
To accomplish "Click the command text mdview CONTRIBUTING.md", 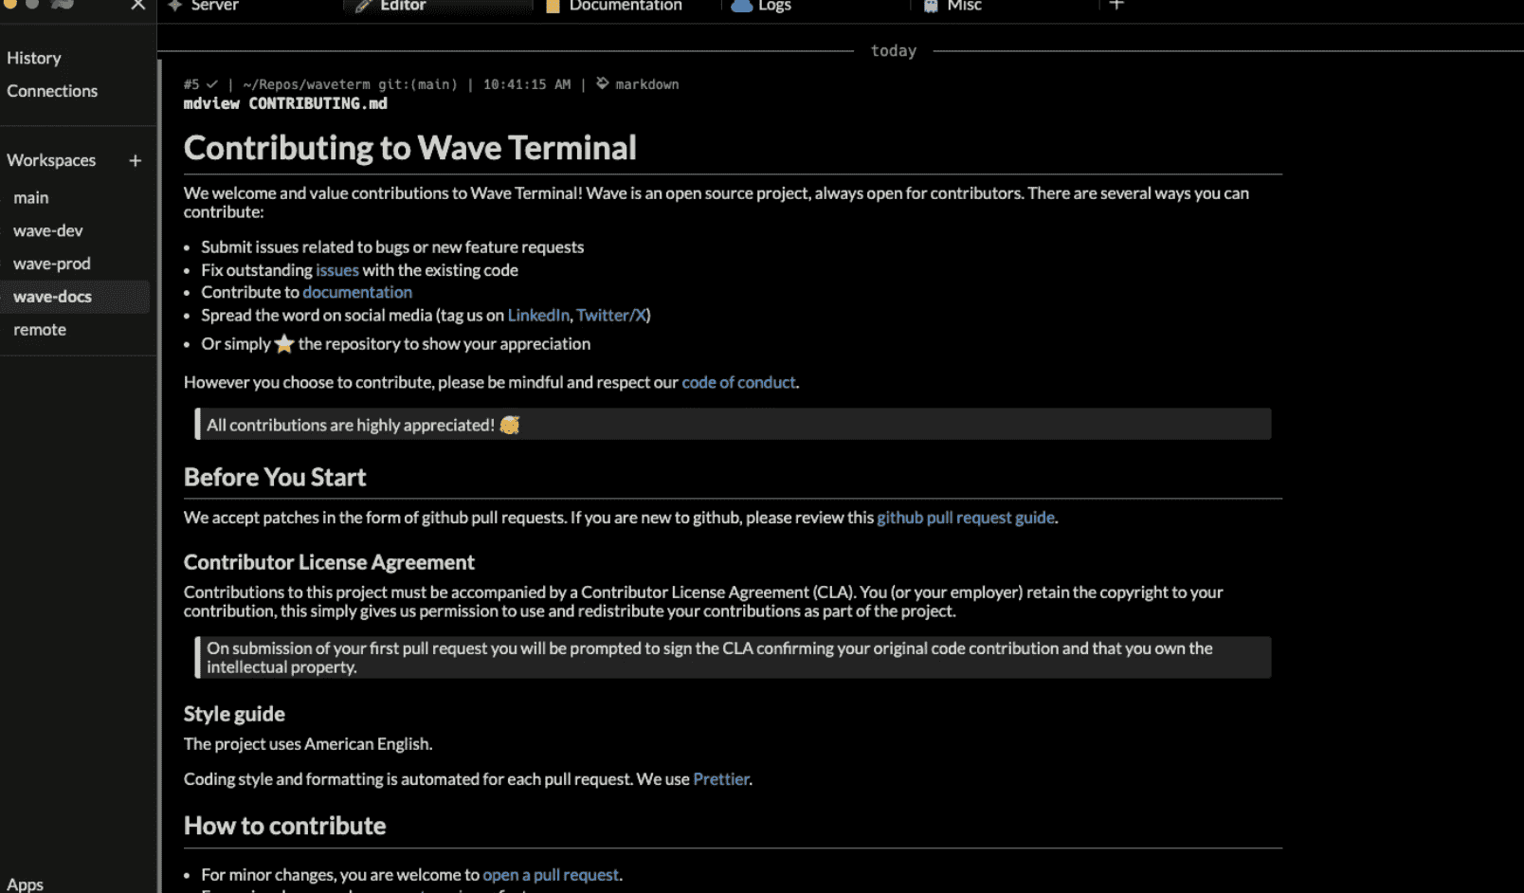I will pyautogui.click(x=285, y=103).
